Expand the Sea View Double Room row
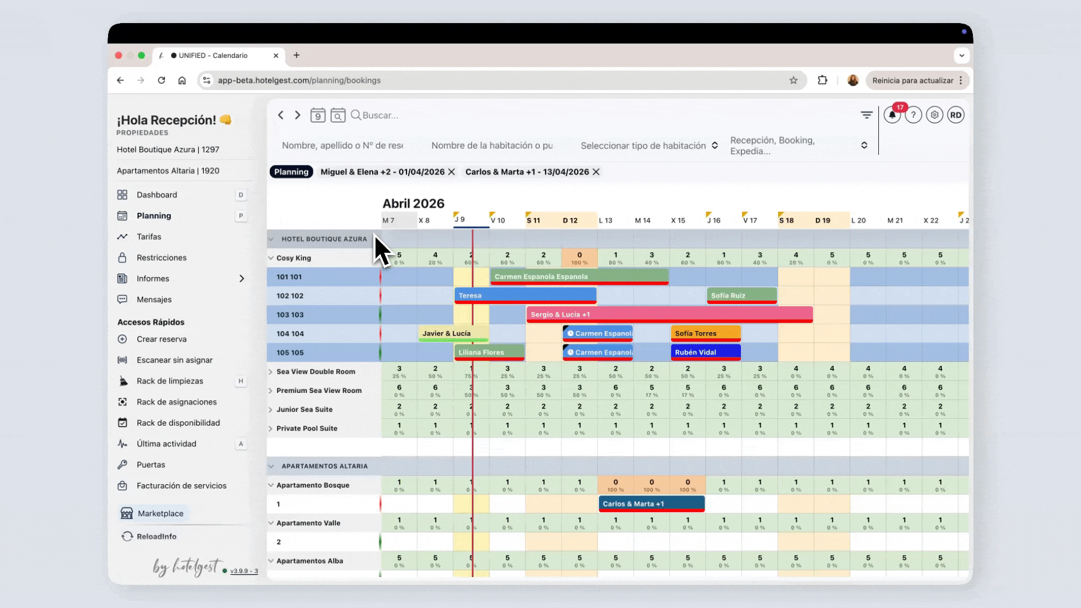Image resolution: width=1081 pixels, height=608 pixels. coord(271,372)
